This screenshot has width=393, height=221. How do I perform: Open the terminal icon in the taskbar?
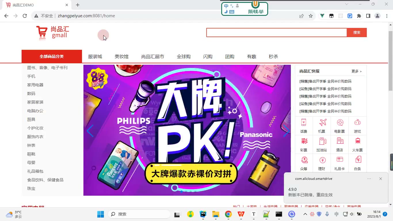[279, 214]
